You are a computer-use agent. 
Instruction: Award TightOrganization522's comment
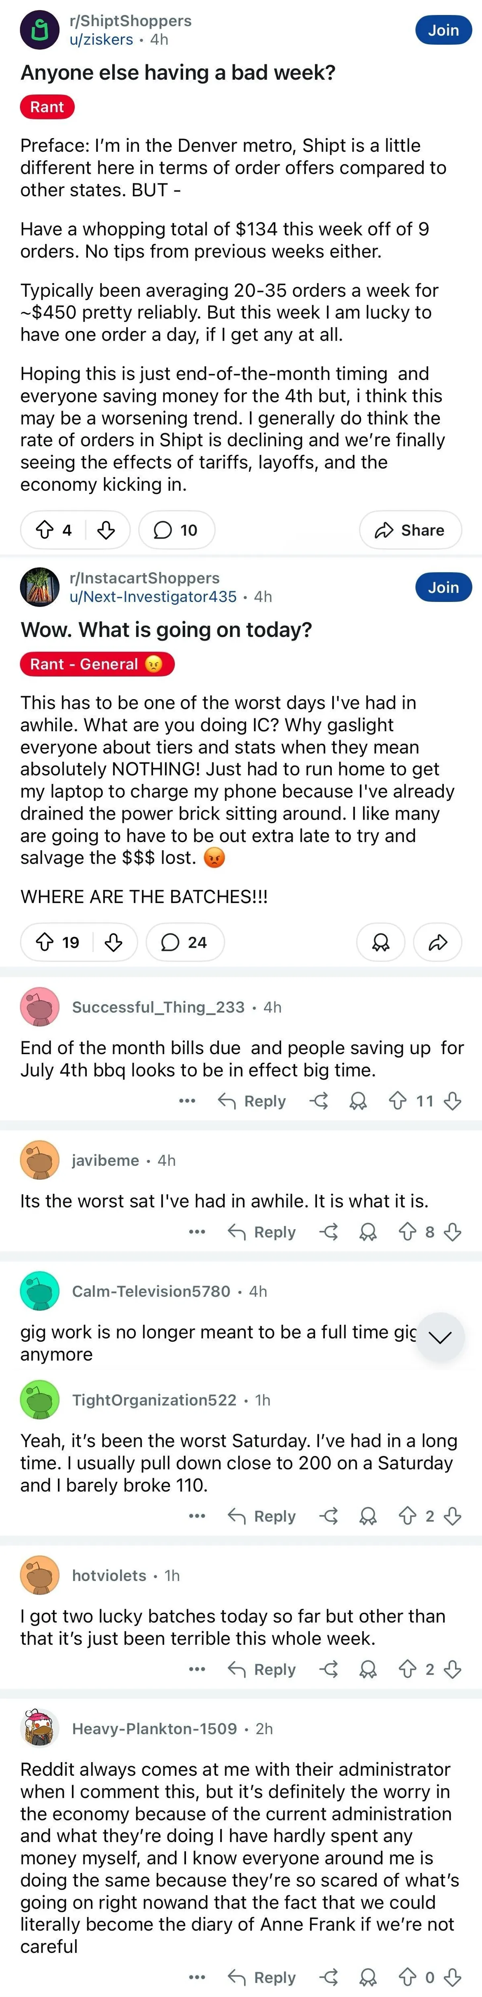pyautogui.click(x=368, y=1516)
